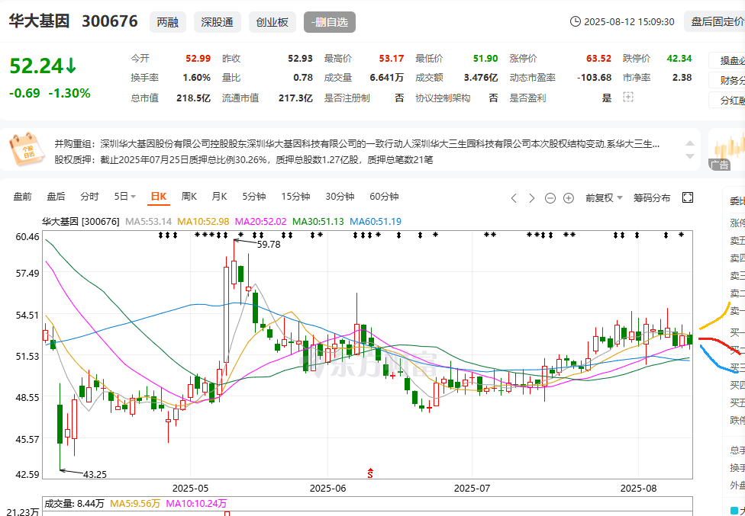Click stock code 300676
Viewport: 745px width, 516px height.
coord(110,21)
